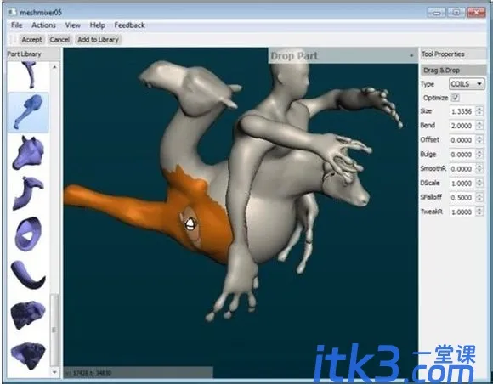Click the DScale value field
This screenshot has width=493, height=384.
point(462,184)
